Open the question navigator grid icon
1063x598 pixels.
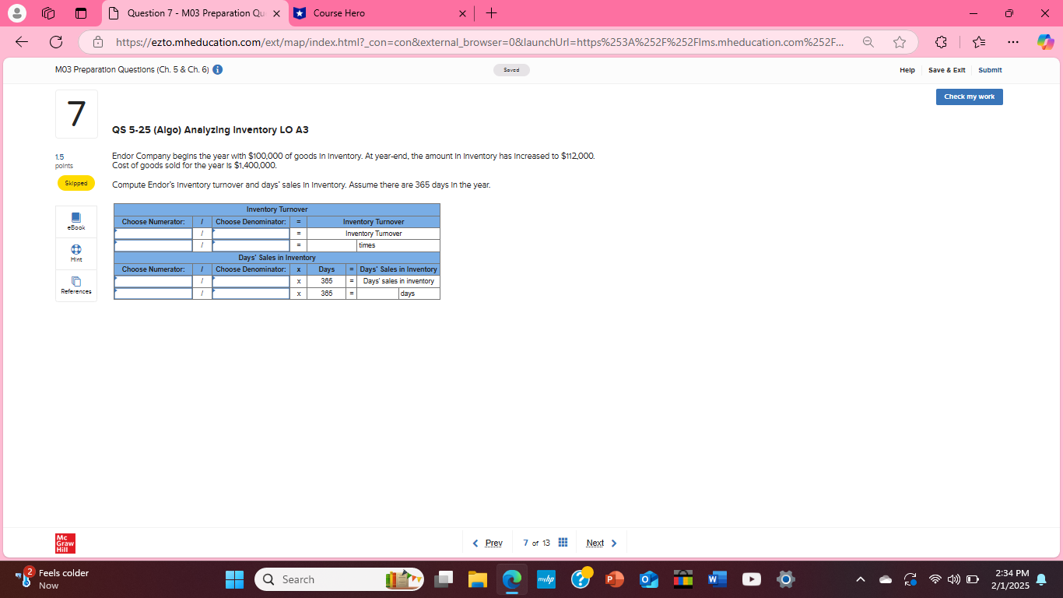[563, 542]
